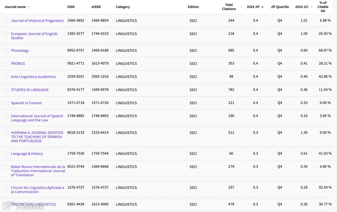Select the Babel-Revue Internationale checkbox

7,167
